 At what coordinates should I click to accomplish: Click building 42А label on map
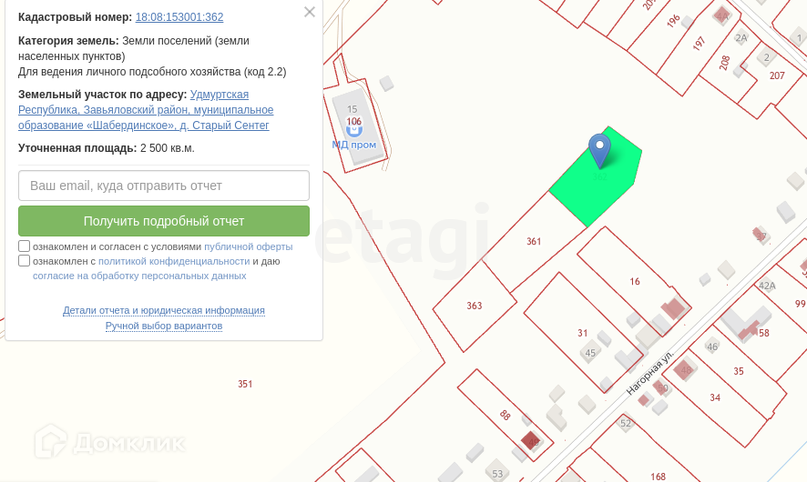click(767, 286)
